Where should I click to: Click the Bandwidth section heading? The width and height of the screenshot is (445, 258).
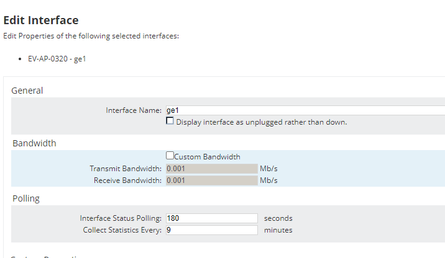34,143
